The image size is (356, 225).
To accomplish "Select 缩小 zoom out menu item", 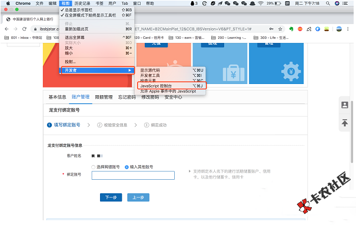I will click(x=97, y=53).
